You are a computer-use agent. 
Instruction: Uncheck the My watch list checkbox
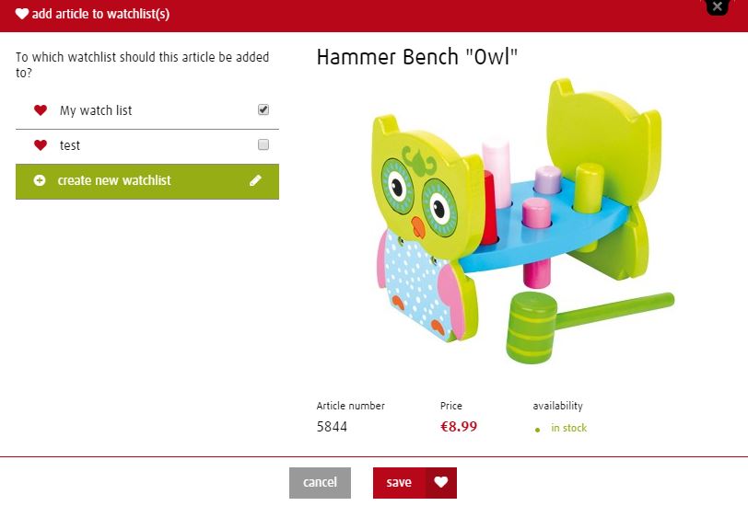(x=263, y=109)
